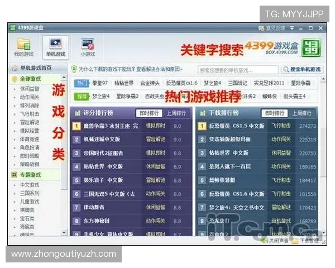Click the 关闭声音 speaker icon
335x268 pixels.
265,241
